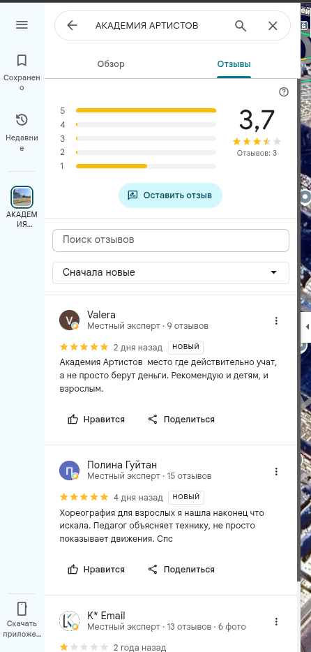Image resolution: width=311 pixels, height=652 pixels.
Task: Like Полина Гуйтан's review with Нравится
Action: (96, 569)
